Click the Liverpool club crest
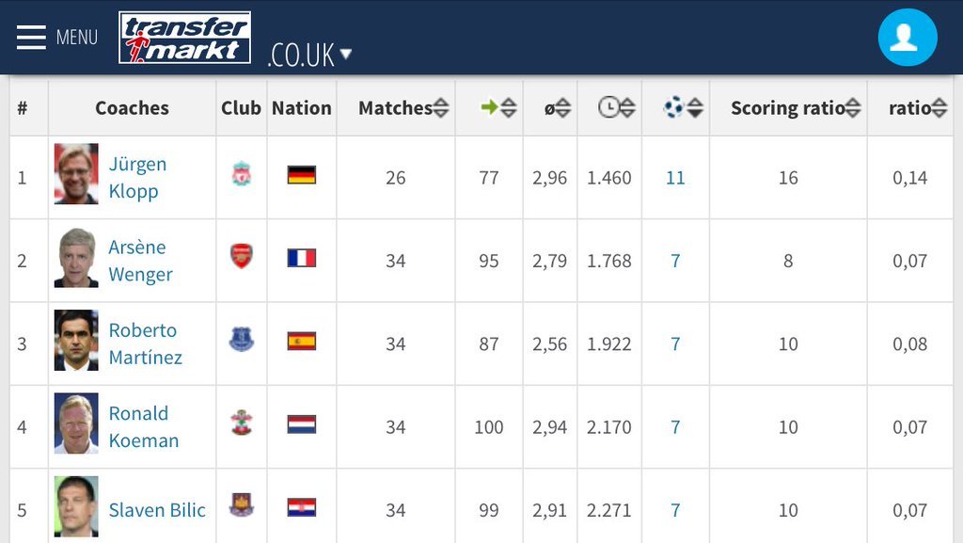 pyautogui.click(x=242, y=174)
